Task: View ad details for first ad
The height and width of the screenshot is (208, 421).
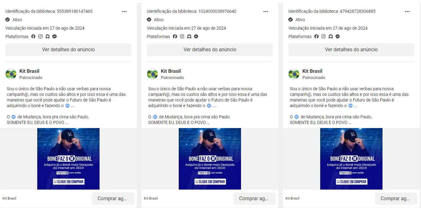Action: point(68,50)
